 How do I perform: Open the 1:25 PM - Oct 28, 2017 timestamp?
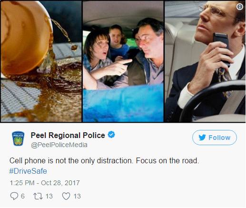pyautogui.click(x=45, y=183)
